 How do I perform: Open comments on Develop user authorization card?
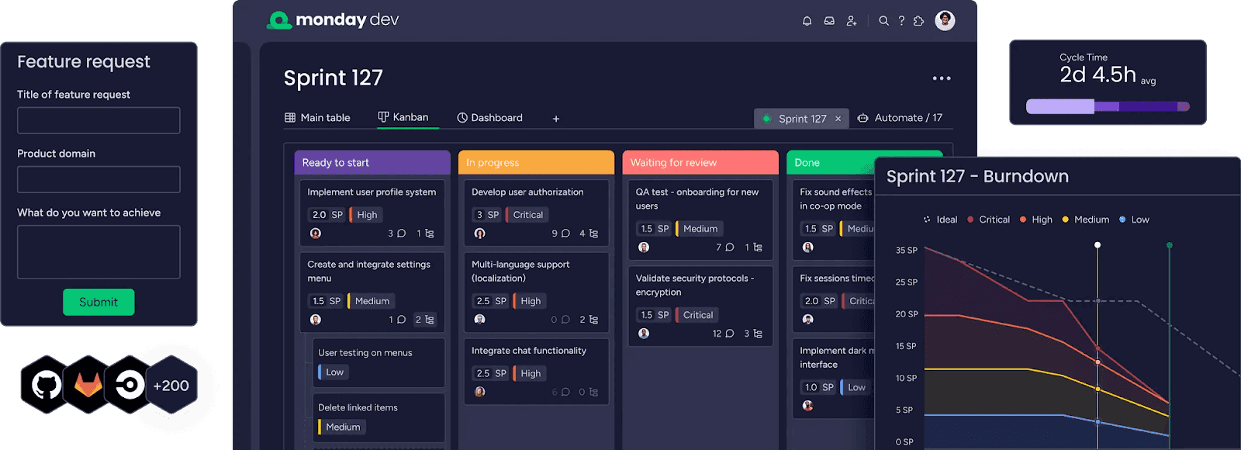point(561,234)
